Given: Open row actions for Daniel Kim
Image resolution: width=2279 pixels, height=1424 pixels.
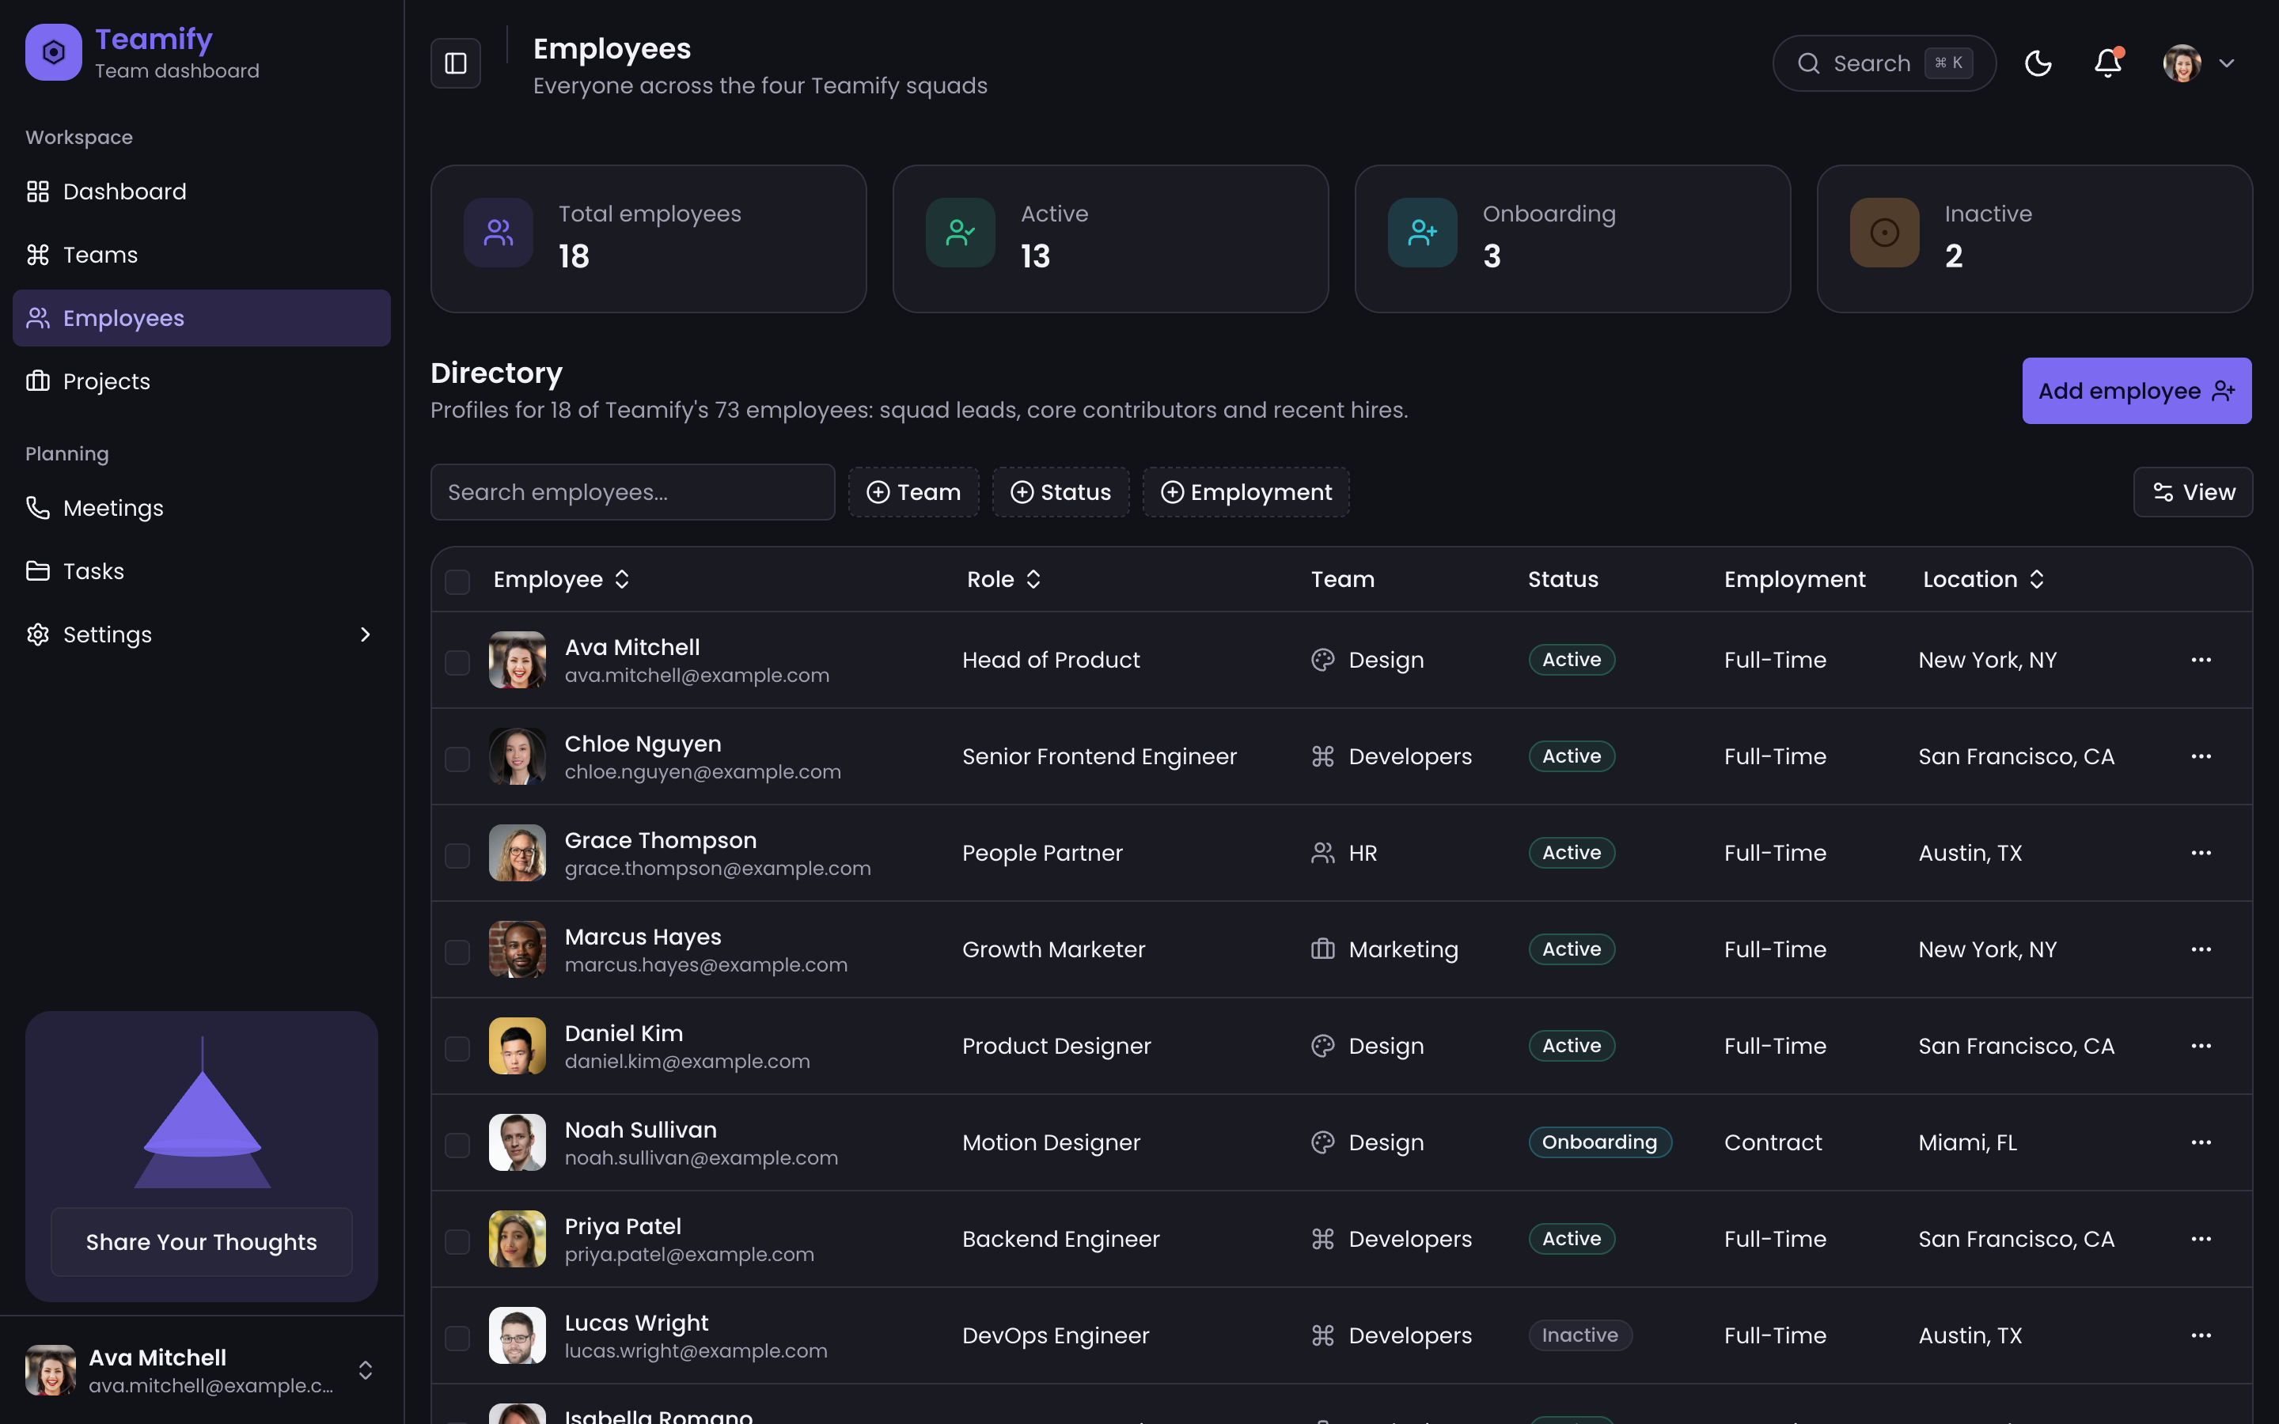Looking at the screenshot, I should (x=2201, y=1045).
